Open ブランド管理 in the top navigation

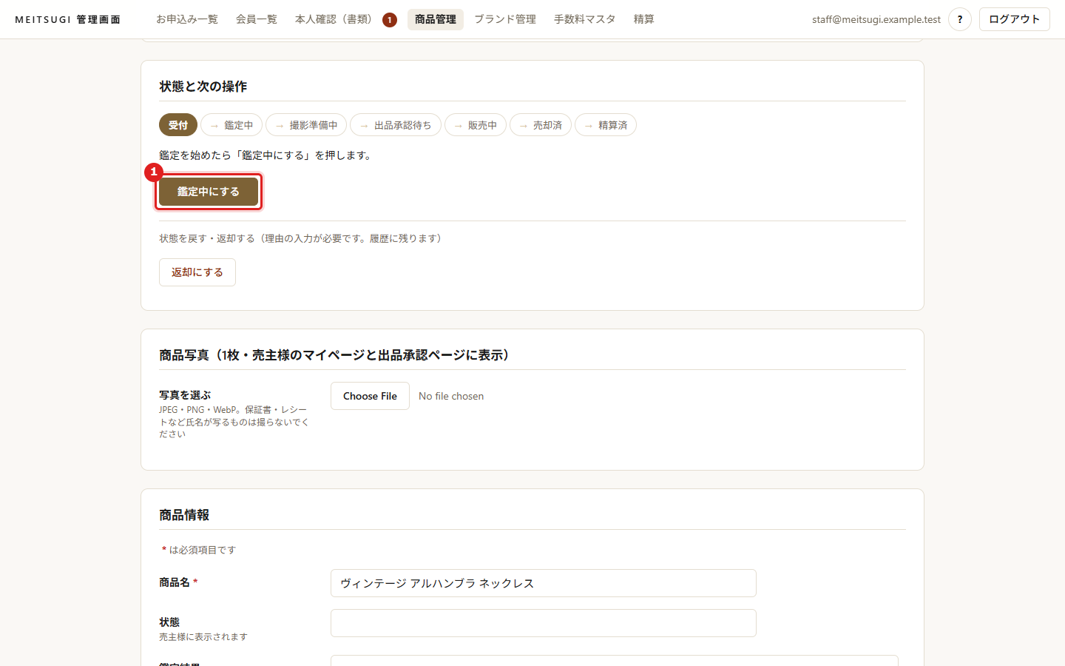[505, 19]
